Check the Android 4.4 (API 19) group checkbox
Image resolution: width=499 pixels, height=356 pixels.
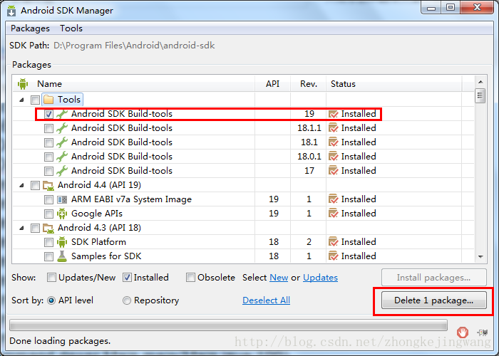(35, 185)
